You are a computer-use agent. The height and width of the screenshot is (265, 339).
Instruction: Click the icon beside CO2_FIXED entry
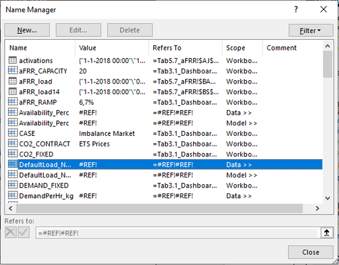pyautogui.click(x=13, y=154)
